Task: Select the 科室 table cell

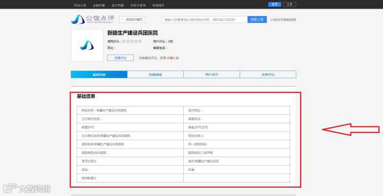Action: tap(237, 170)
